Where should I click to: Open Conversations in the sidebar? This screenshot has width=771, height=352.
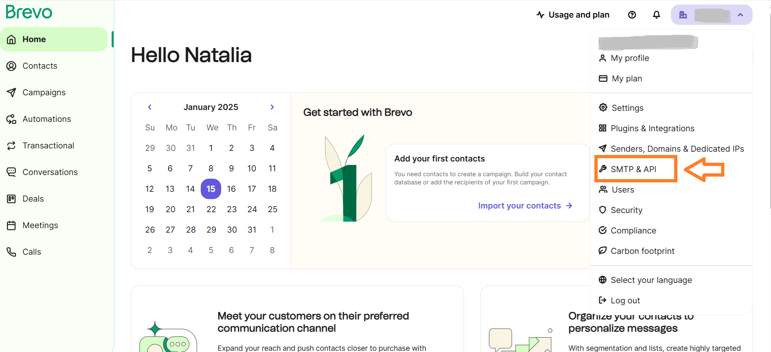(x=50, y=172)
